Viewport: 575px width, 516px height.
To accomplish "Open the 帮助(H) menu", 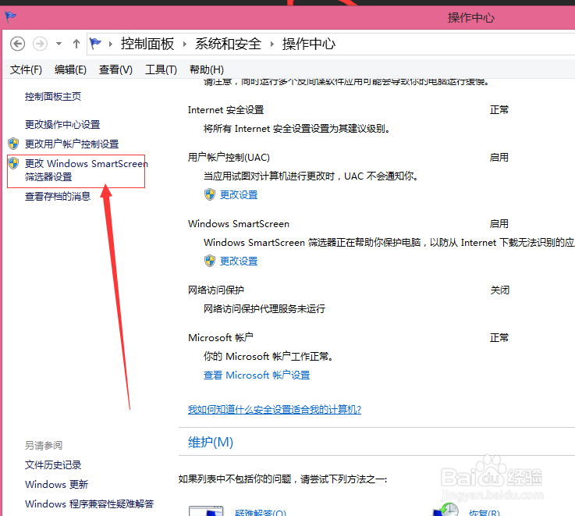I will pos(207,69).
